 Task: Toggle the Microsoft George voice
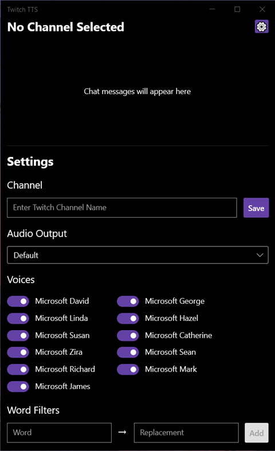point(128,301)
